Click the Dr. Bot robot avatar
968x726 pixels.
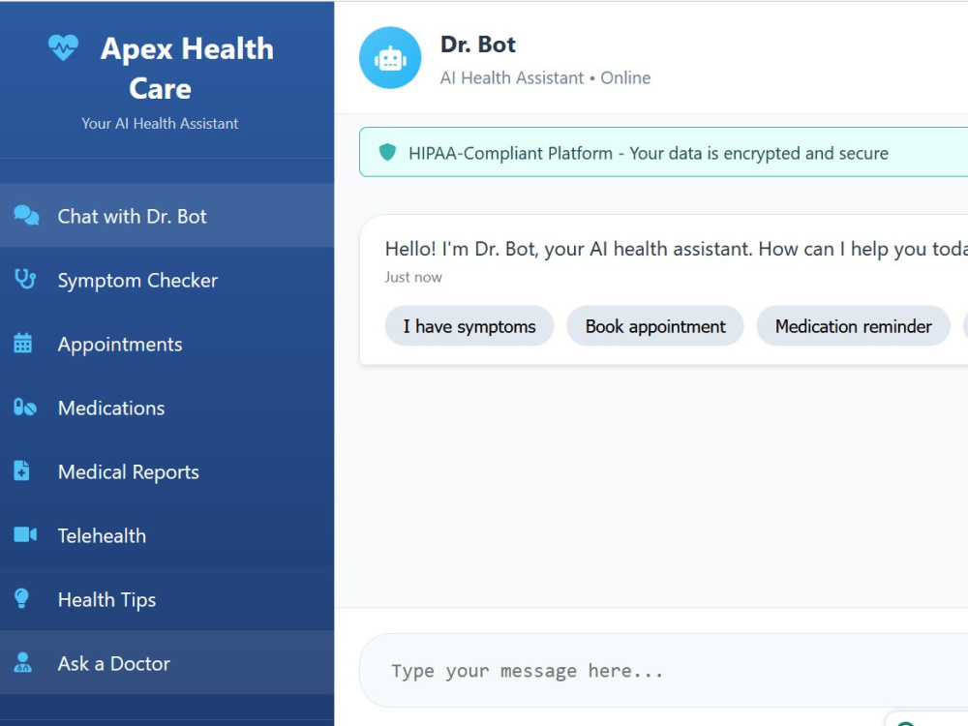point(390,58)
